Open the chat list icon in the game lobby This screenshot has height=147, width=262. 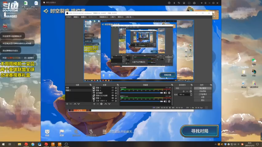pos(104,132)
